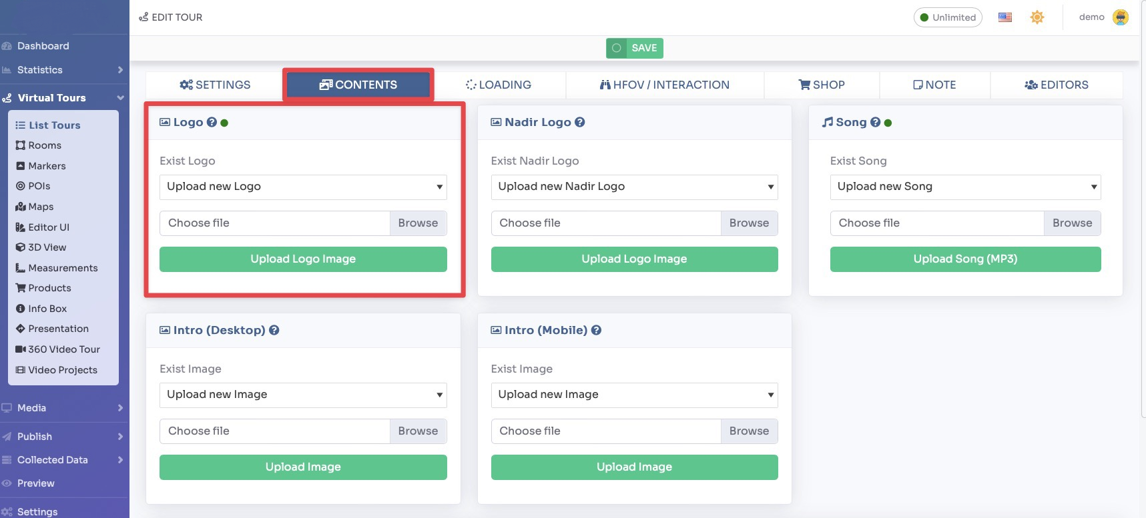Open the Exist Logo dropdown
Screen dimensions: 1146x518
pyautogui.click(x=303, y=187)
